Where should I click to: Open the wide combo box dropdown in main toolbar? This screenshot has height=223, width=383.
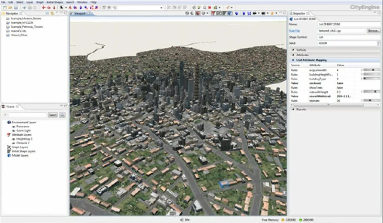(x=161, y=7)
